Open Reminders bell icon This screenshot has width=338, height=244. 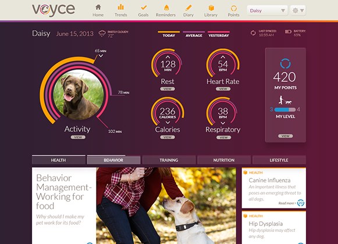(166, 8)
